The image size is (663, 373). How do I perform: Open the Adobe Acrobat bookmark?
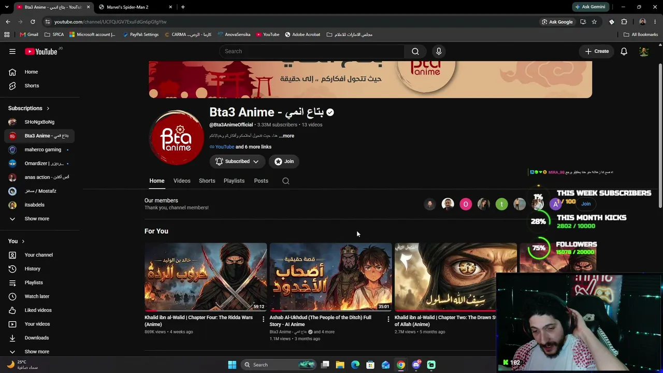coord(302,35)
